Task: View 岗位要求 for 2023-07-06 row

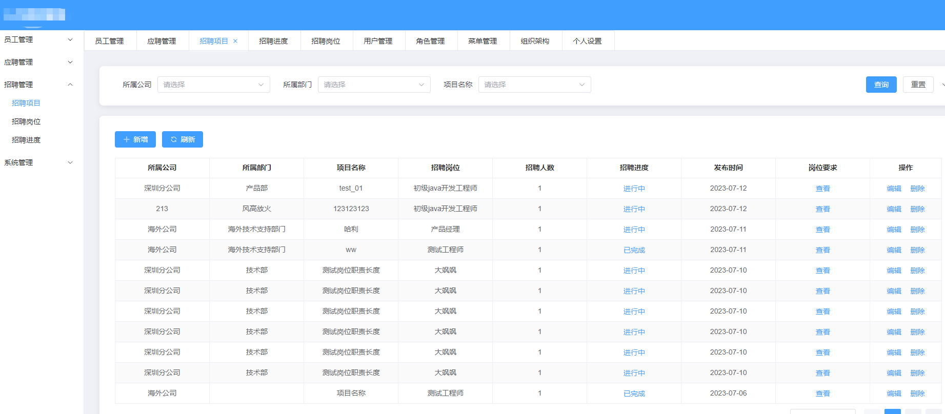Action: (x=823, y=394)
